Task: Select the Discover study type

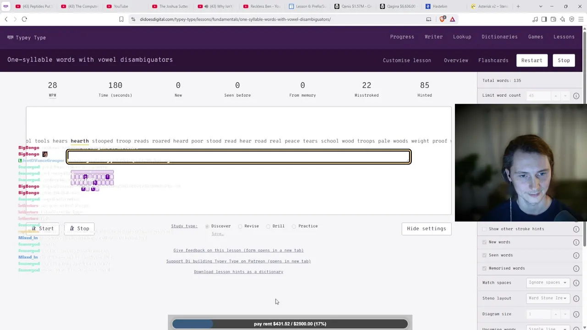Action: click(x=207, y=226)
